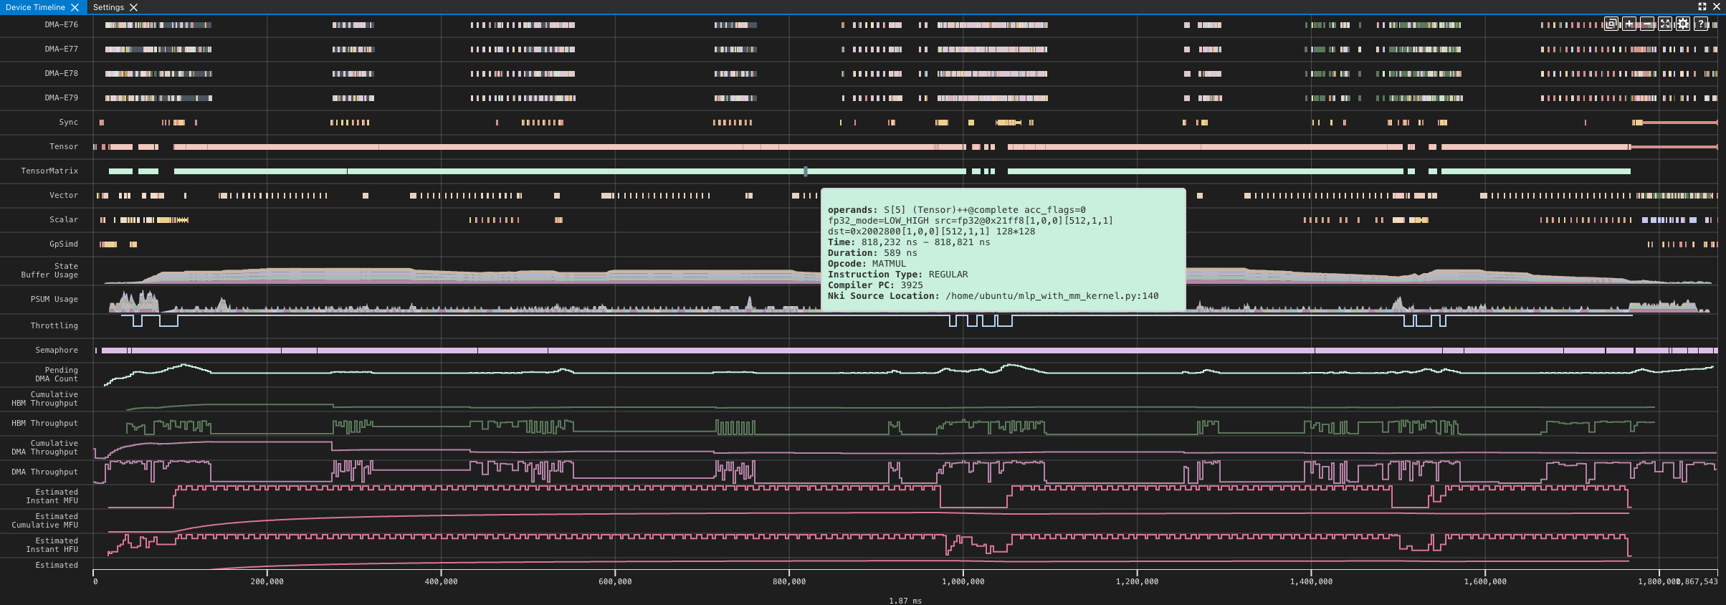The width and height of the screenshot is (1726, 605).
Task: Click the 1,200,000 tick on time axis
Action: tap(1137, 581)
